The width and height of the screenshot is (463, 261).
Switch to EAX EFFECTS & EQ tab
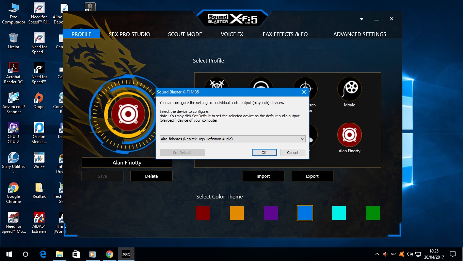285,34
